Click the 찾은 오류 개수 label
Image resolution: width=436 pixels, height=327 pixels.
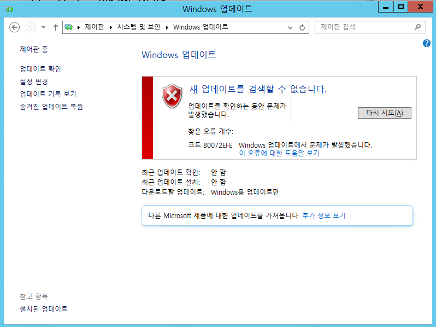(x=210, y=131)
